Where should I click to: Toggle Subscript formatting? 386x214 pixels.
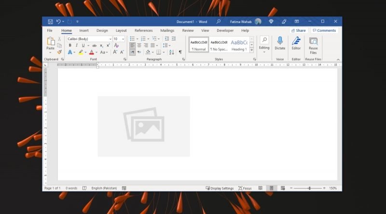click(101, 46)
